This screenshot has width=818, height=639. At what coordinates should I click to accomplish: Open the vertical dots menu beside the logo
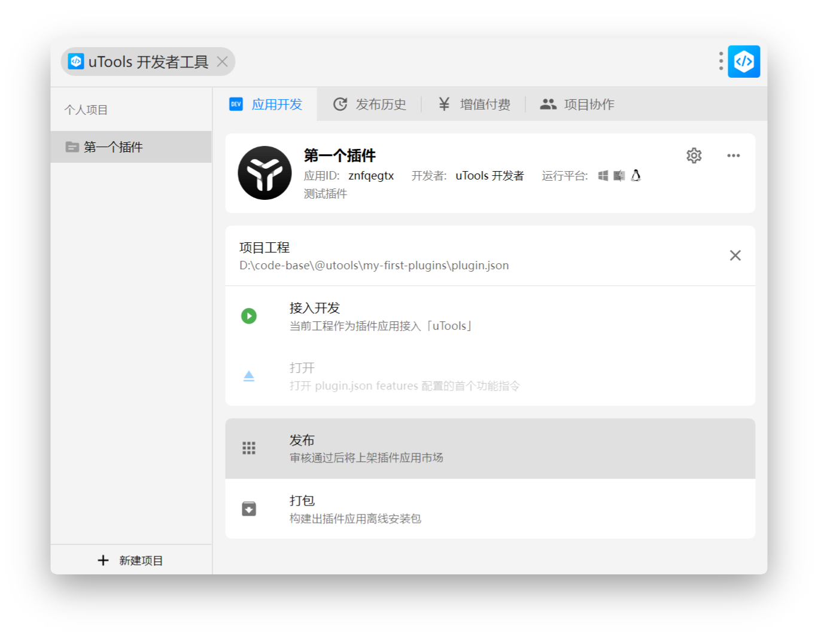point(720,61)
